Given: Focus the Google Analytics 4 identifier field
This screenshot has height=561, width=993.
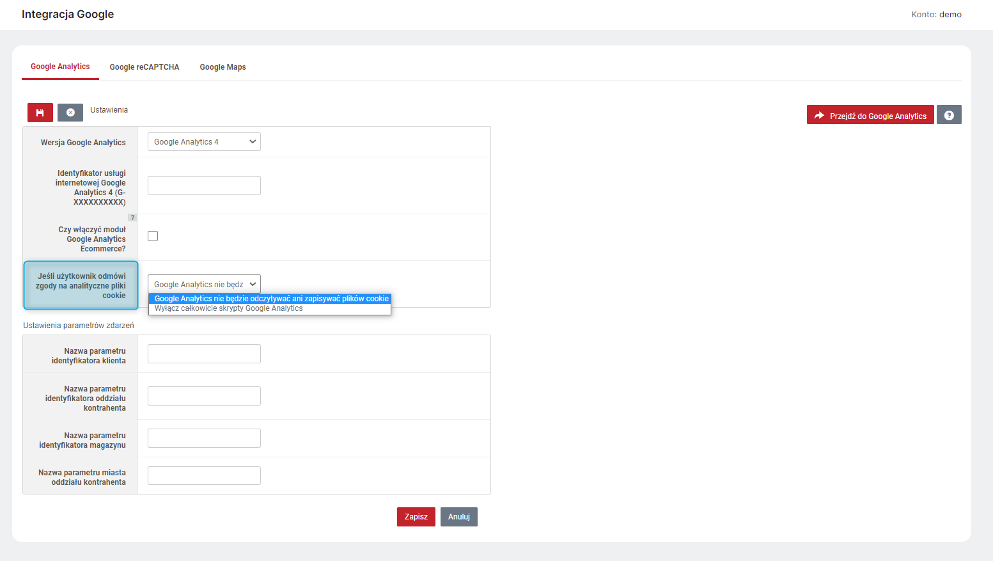Looking at the screenshot, I should click(x=204, y=186).
